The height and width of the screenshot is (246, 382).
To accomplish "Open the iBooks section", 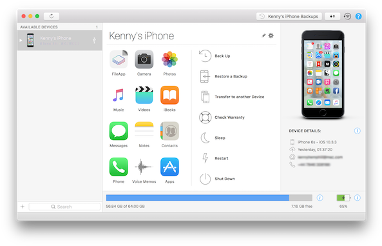I will coord(169,96).
